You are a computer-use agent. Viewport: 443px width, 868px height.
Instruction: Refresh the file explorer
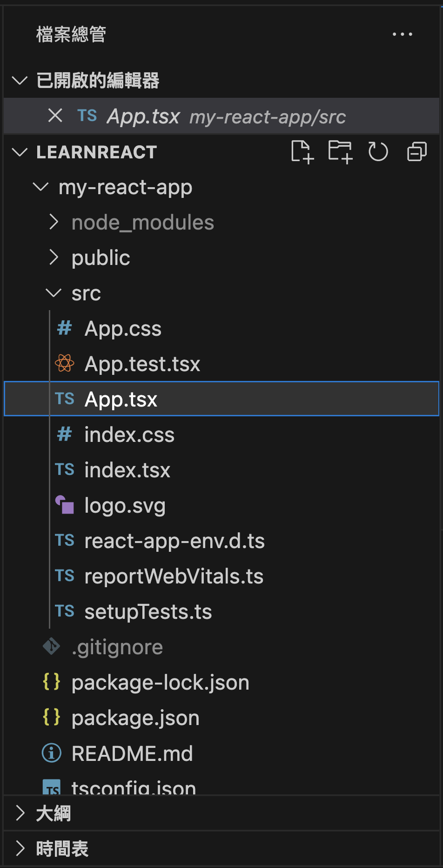point(378,152)
